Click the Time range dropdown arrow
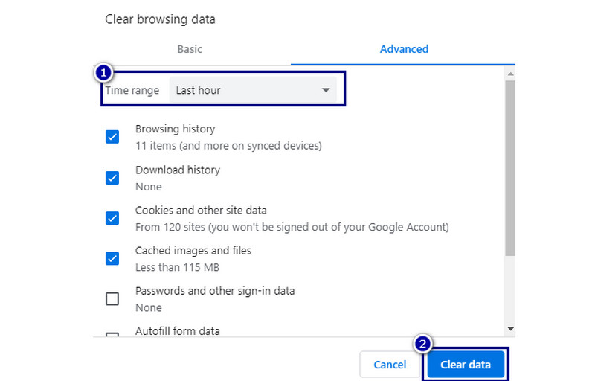Screen dimensions: 595x381 [325, 90]
